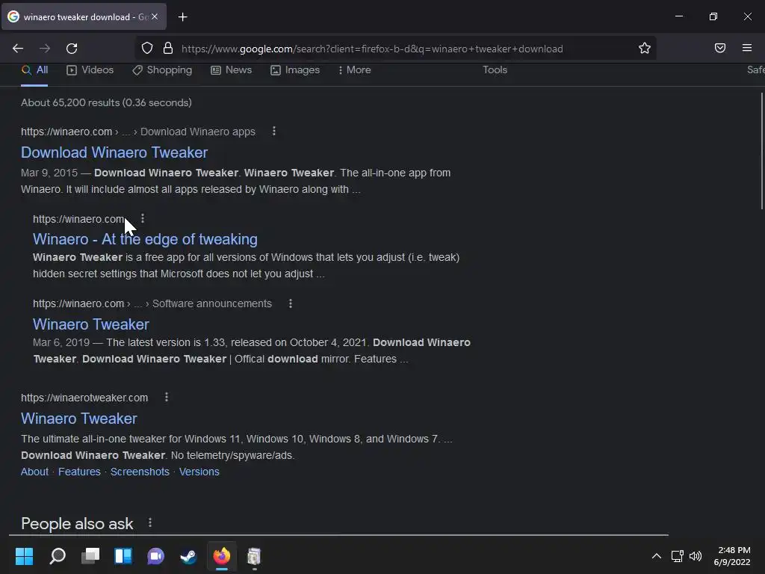Select the All search tab
Viewport: 765px width, 574px height.
[x=34, y=70]
